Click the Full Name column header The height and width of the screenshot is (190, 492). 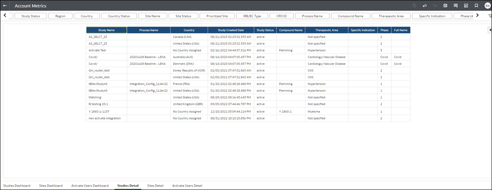401,30
